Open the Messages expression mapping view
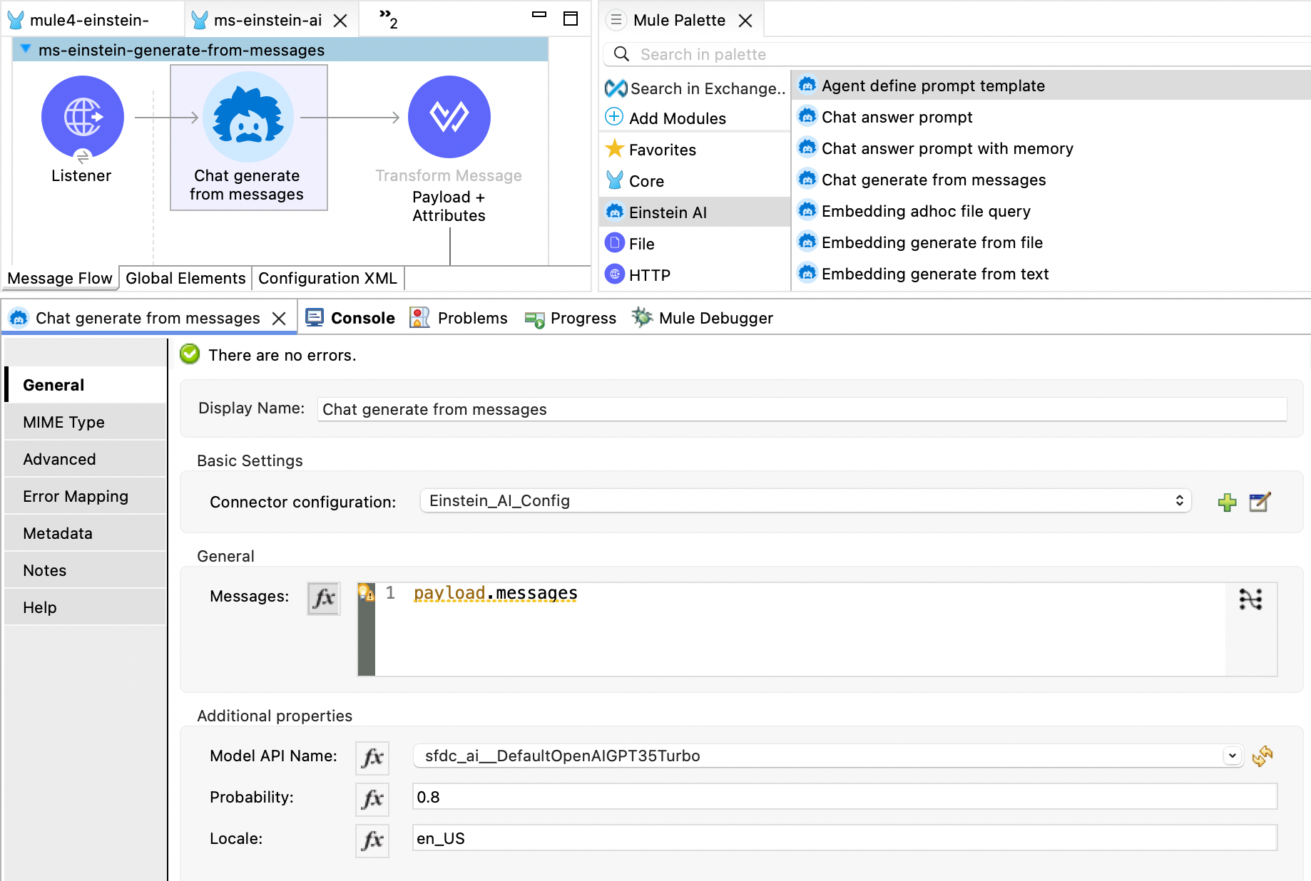This screenshot has width=1311, height=881. point(1250,599)
